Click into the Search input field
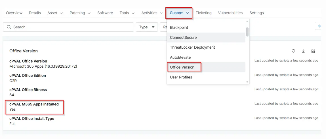This screenshot has height=139, width=326. coord(68,27)
